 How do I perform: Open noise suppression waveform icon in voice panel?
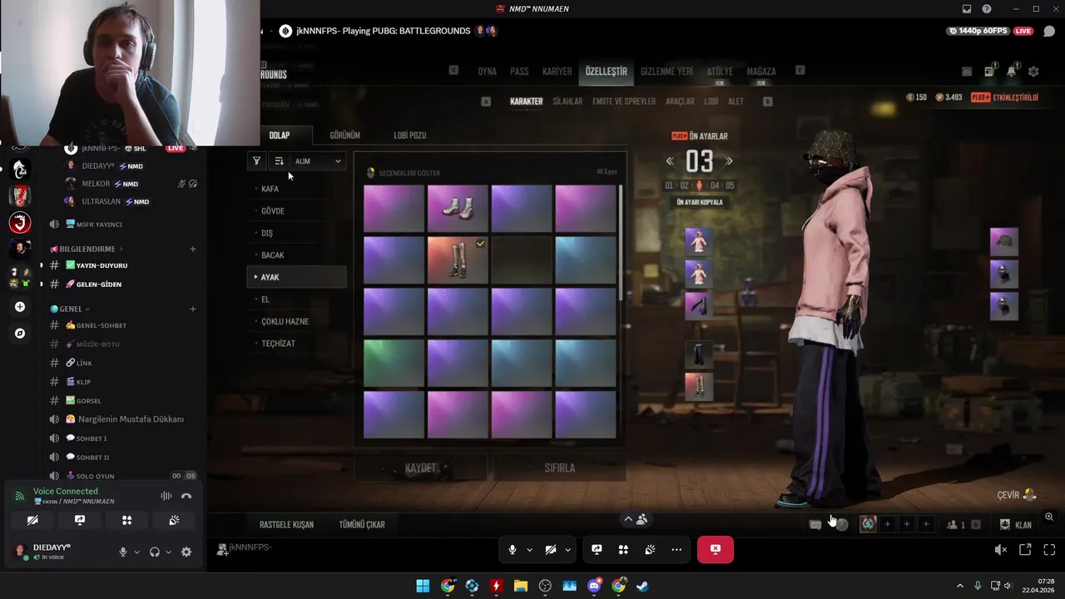click(x=166, y=496)
